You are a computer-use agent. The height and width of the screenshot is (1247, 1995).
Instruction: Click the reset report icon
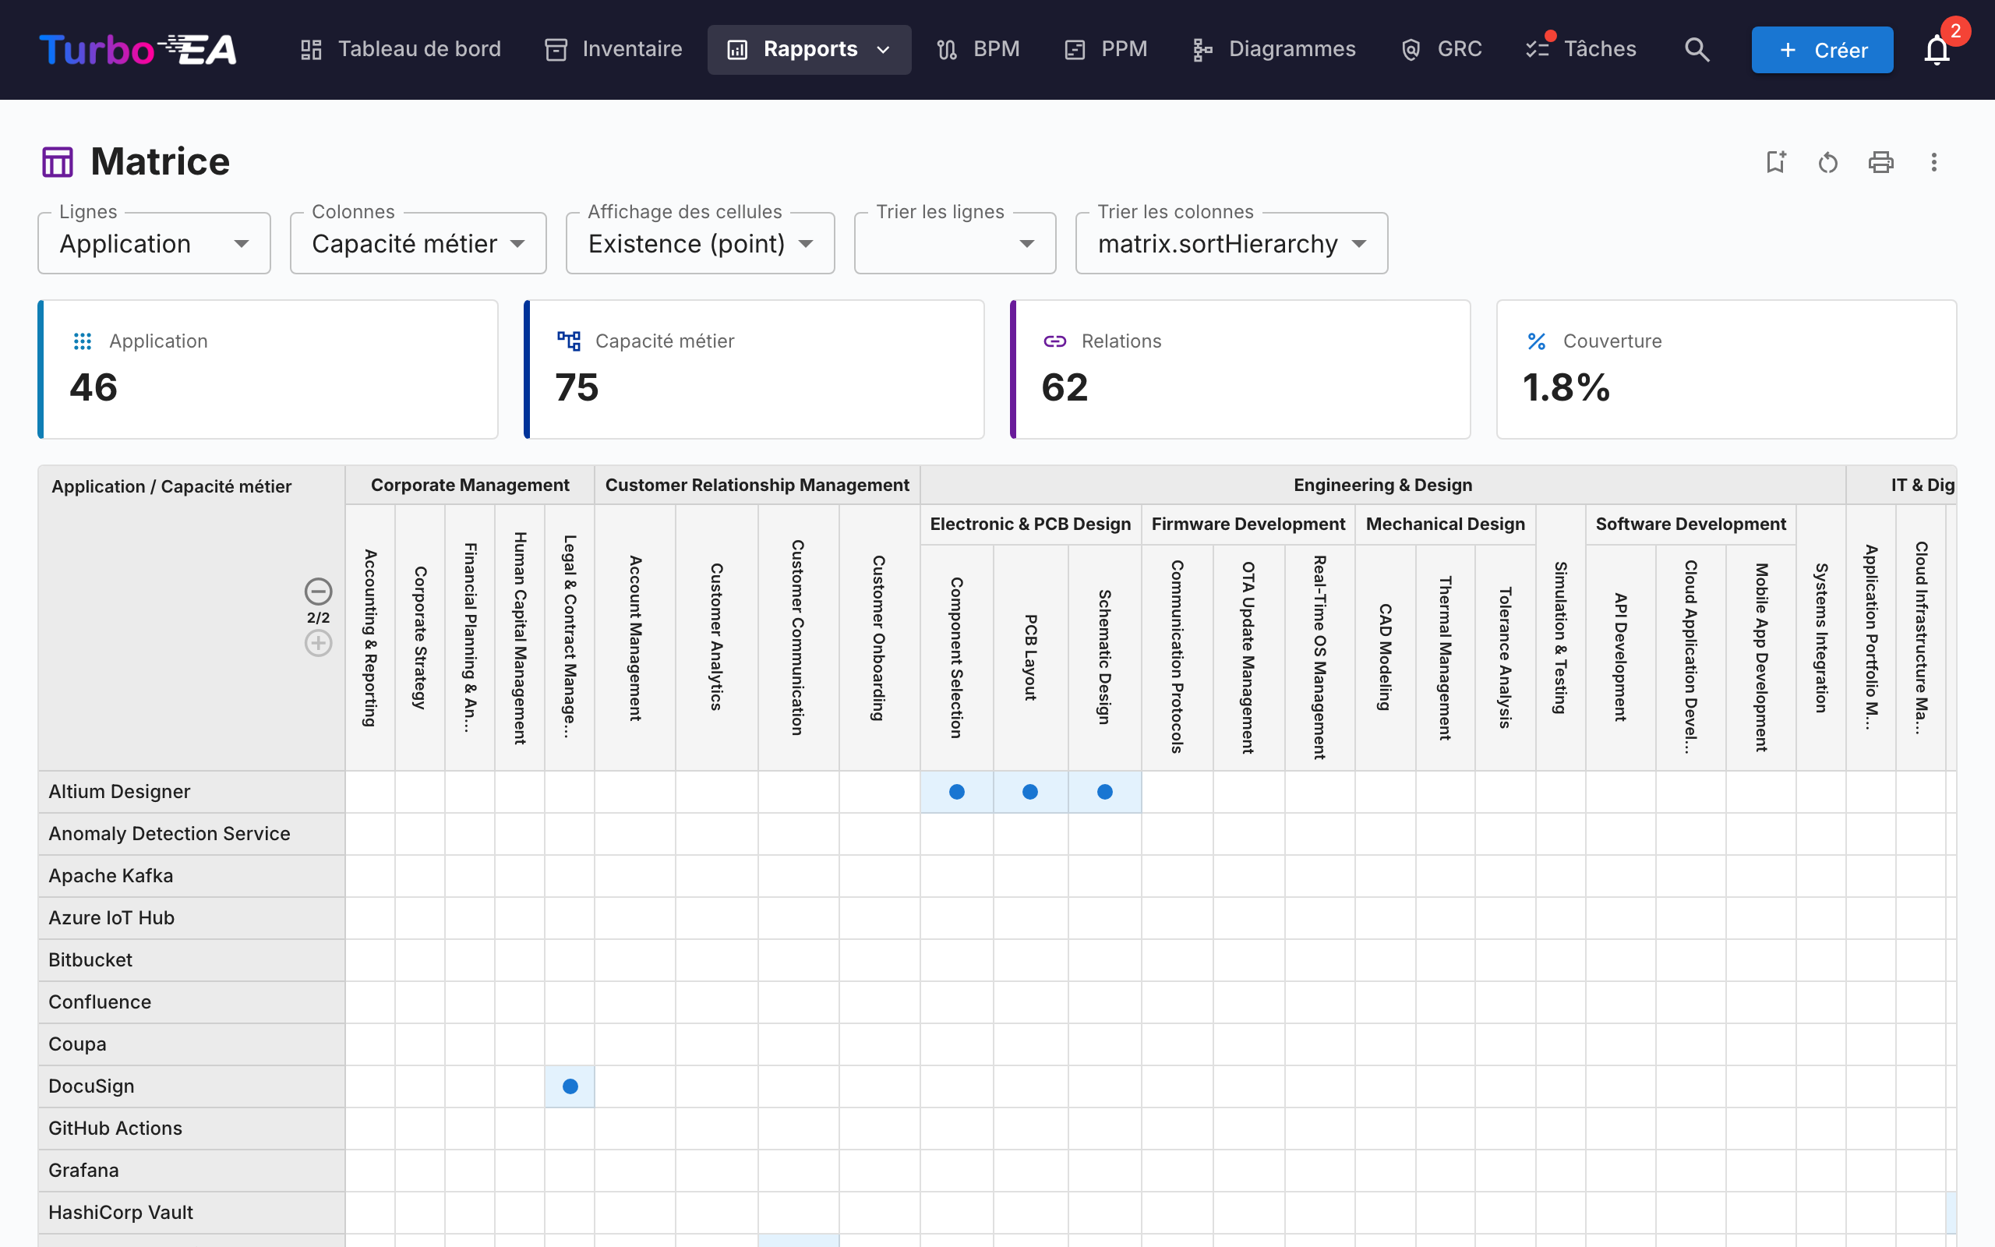1827,161
